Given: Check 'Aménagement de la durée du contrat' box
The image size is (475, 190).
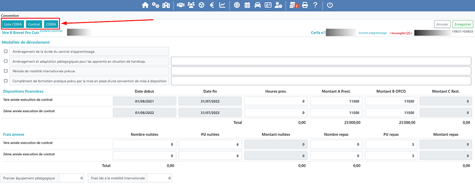Looking at the screenshot, I should click(x=6, y=51).
